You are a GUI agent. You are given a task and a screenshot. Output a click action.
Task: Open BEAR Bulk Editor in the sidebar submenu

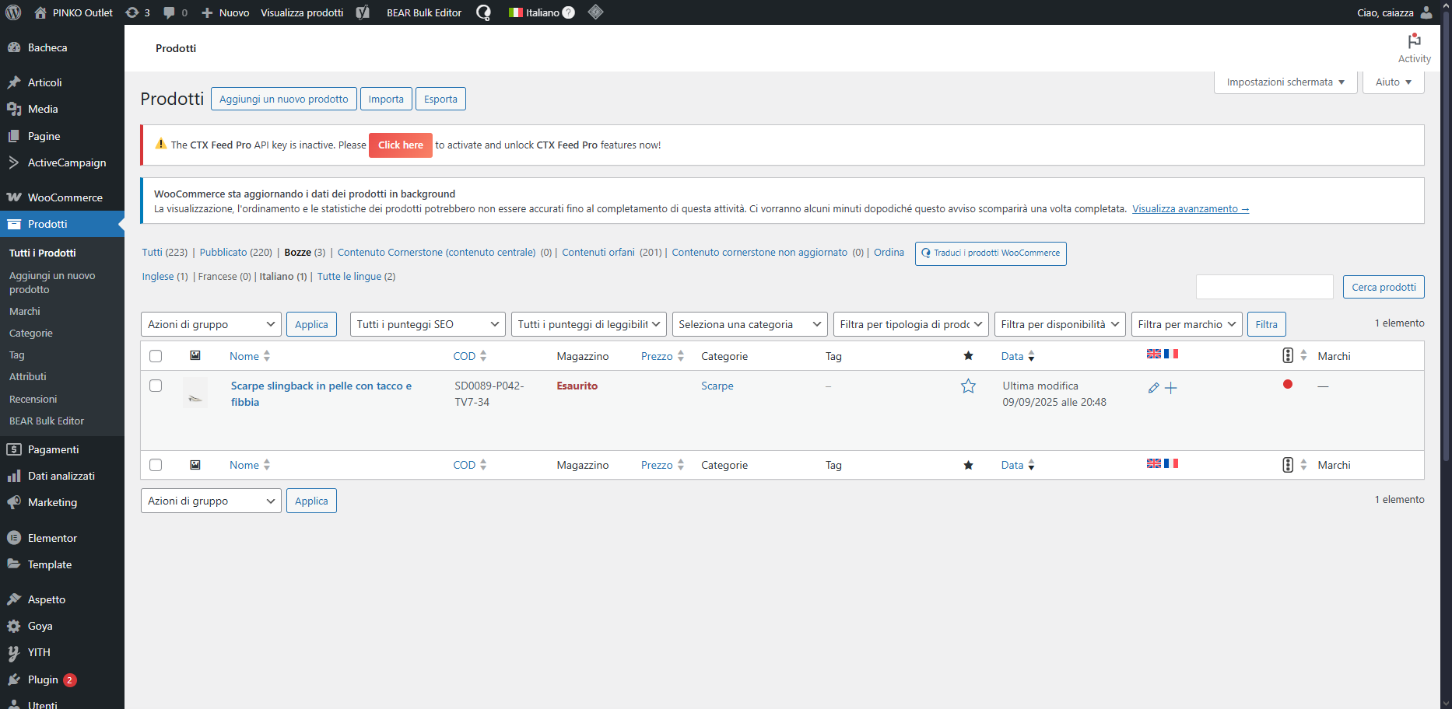pos(47,421)
